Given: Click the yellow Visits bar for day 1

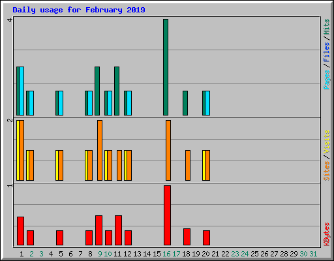Looking at the screenshot, I should pos(18,150).
